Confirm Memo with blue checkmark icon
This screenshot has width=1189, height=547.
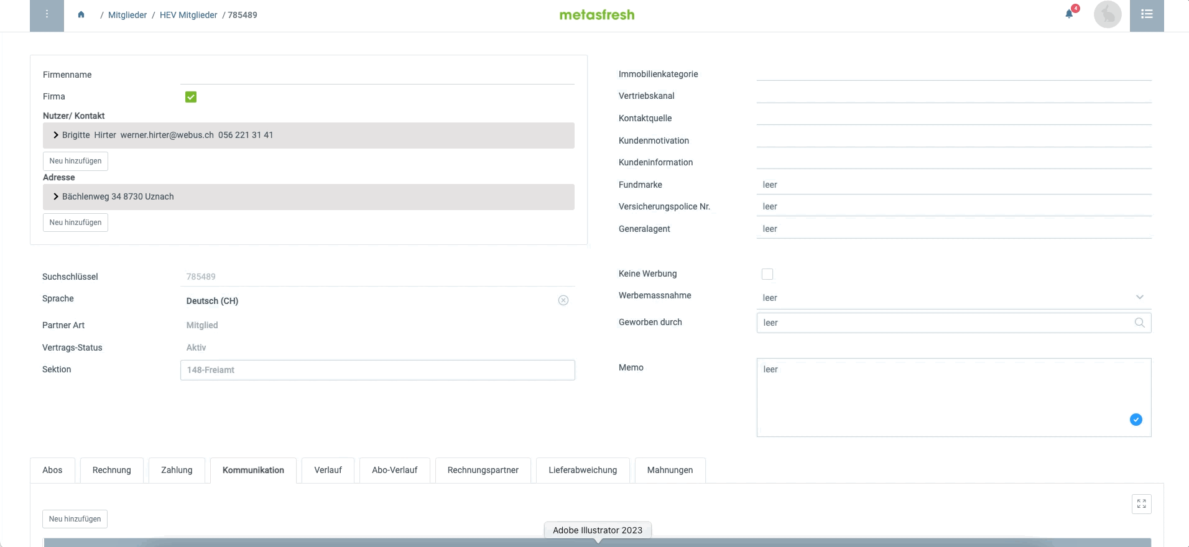click(1136, 420)
